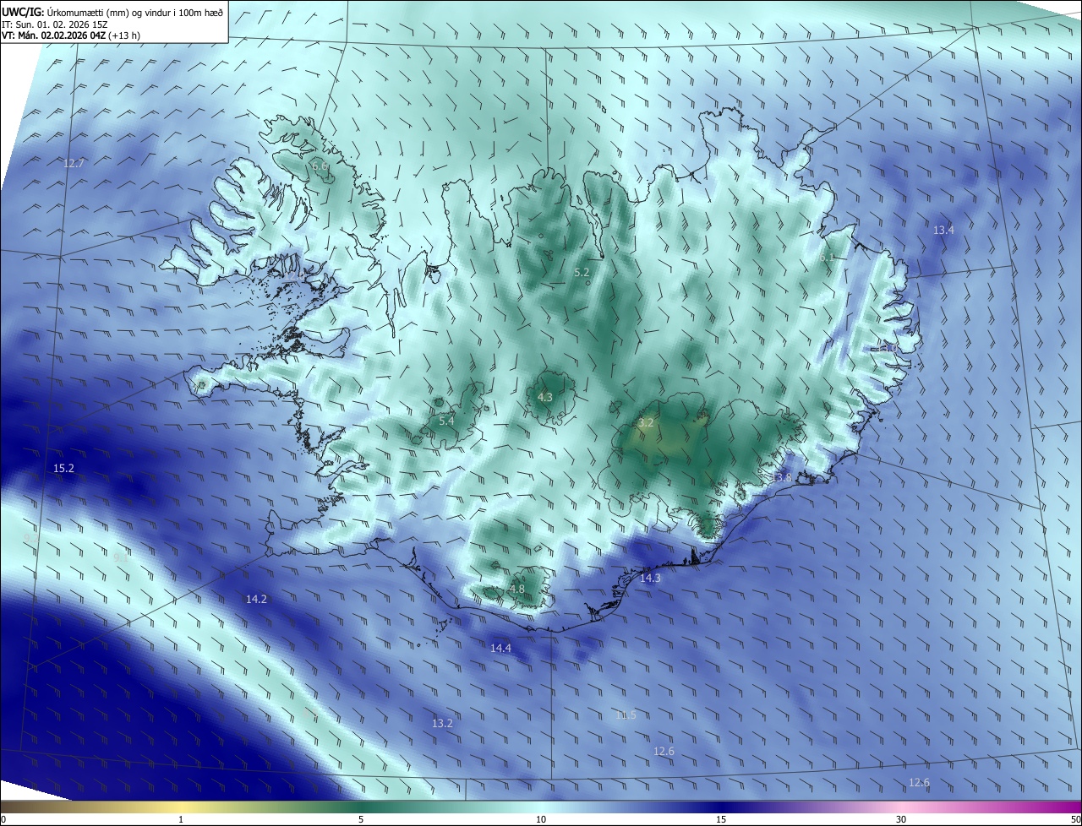
Task: Click the colorbar tick label 50
Action: 1075,819
